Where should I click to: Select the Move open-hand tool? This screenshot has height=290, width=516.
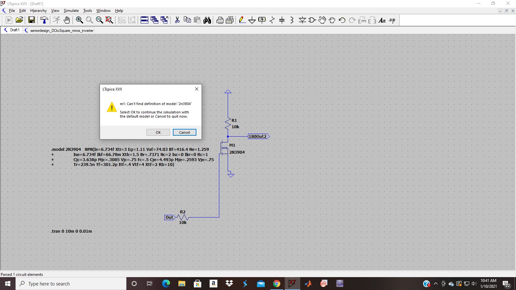[x=322, y=20]
